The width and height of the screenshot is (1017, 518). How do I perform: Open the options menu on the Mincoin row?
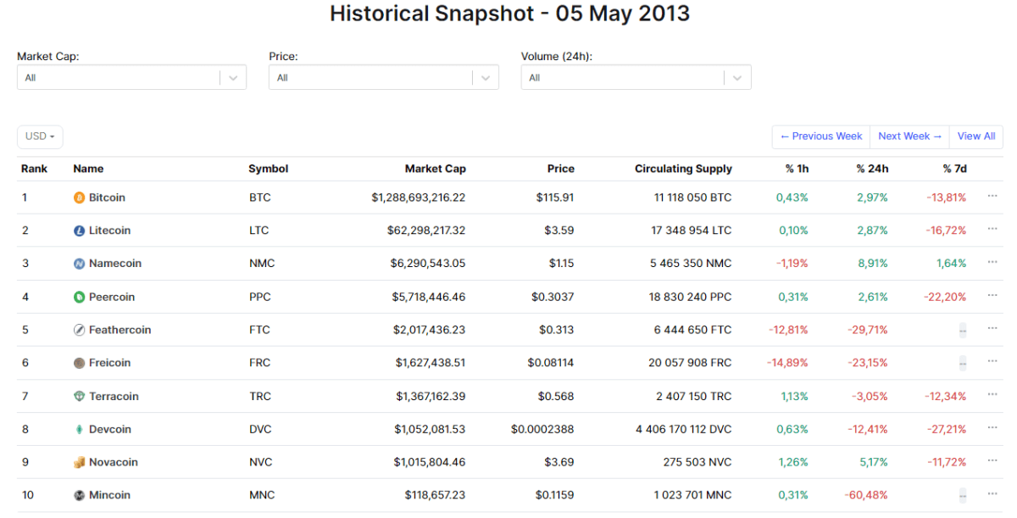(x=992, y=494)
